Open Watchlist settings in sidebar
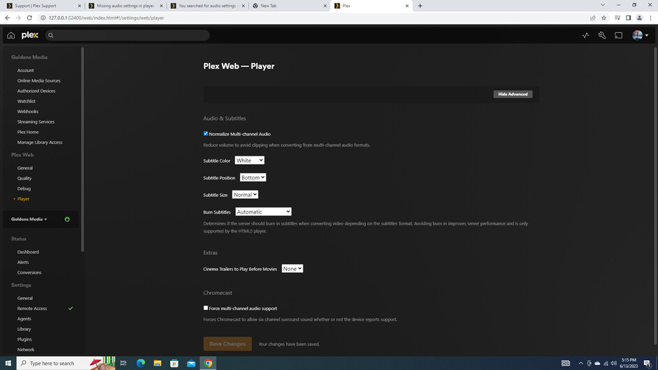 click(x=27, y=101)
